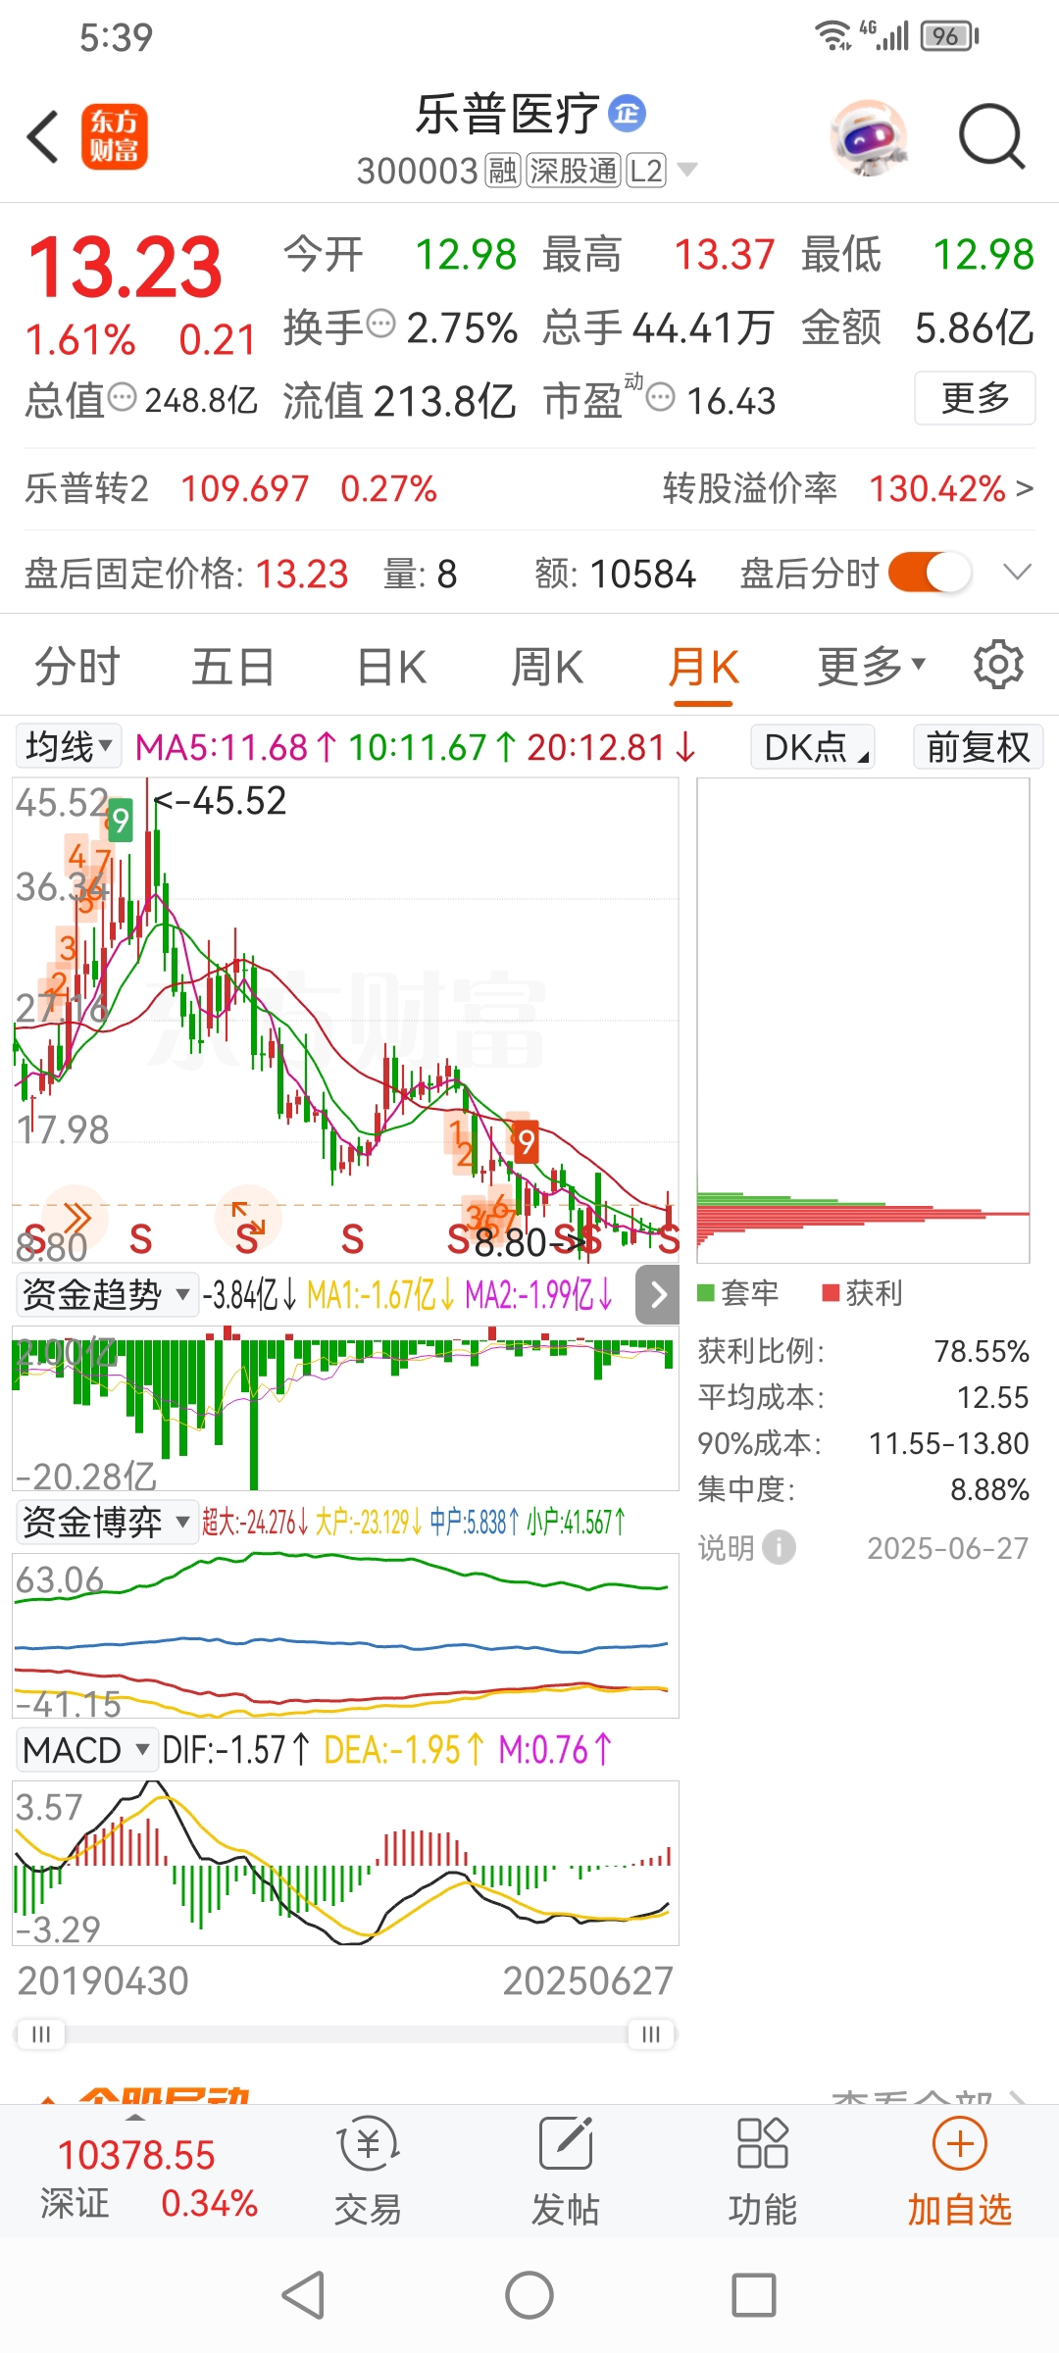Expand the 盘后 row chevron
Image resolution: width=1059 pixels, height=2353 pixels.
(1018, 573)
